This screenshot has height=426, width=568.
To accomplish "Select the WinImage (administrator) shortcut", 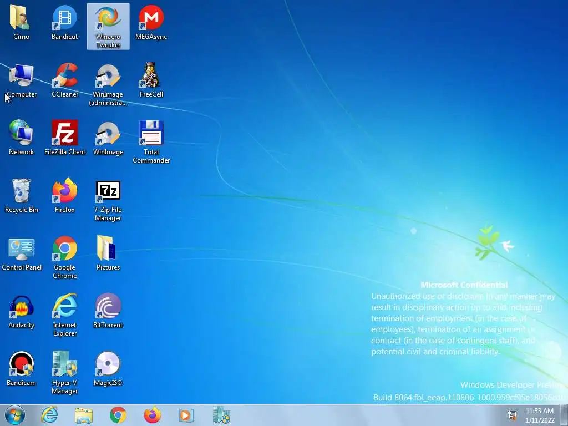I will 108,84.
